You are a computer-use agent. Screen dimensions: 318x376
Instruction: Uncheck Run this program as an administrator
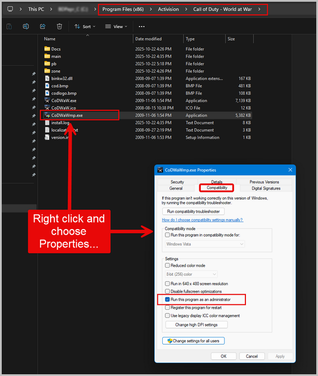(168, 300)
